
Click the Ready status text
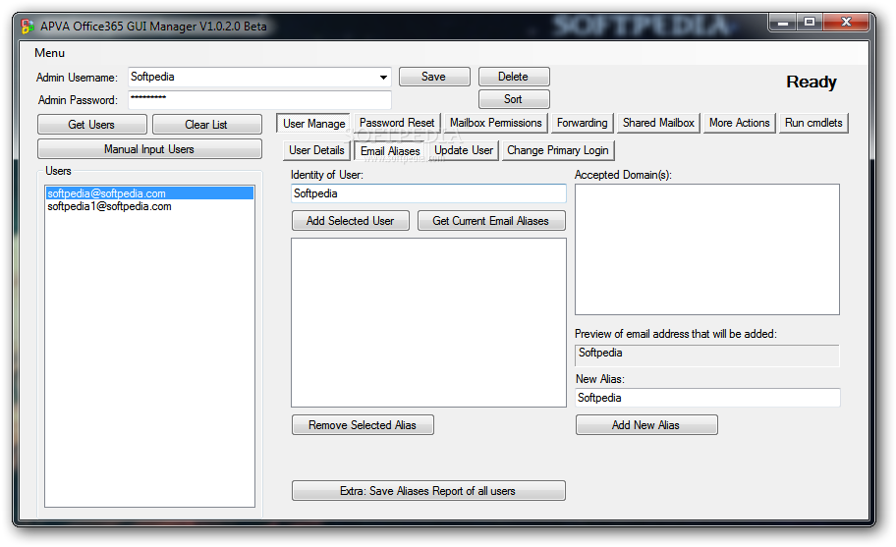812,82
